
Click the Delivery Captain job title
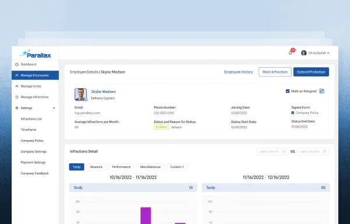(x=103, y=98)
